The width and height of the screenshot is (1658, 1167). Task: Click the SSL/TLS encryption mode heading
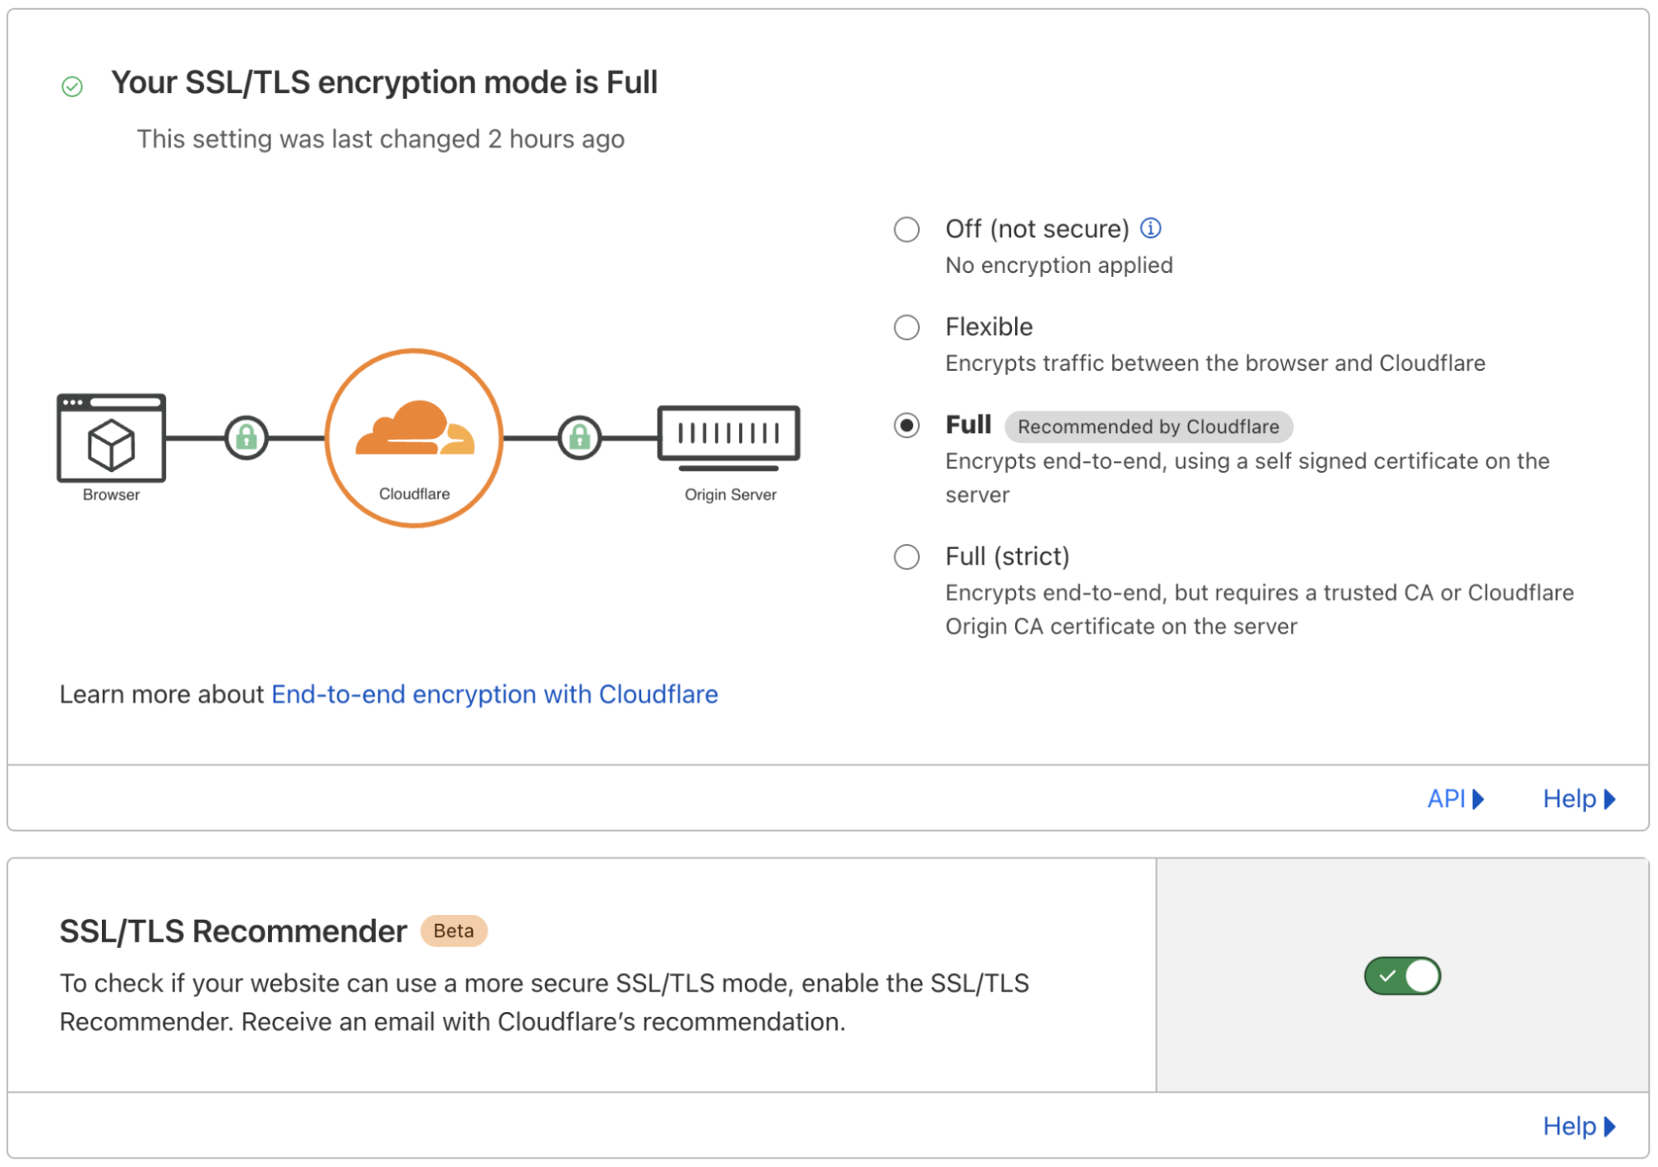click(384, 83)
